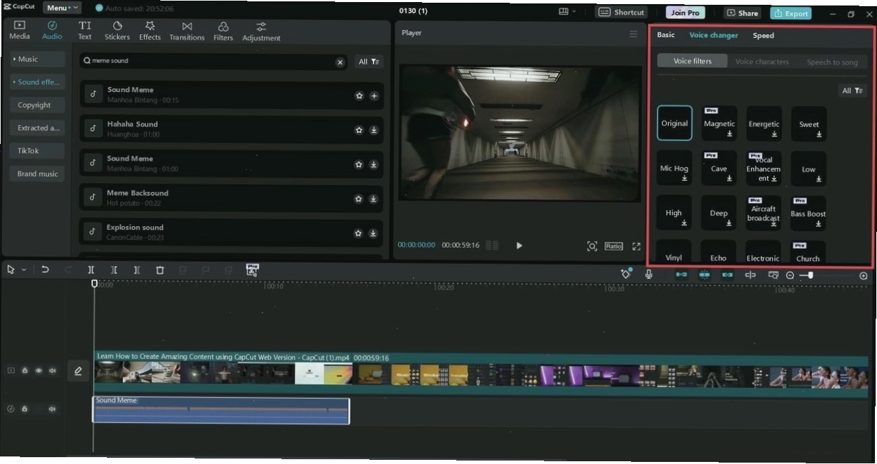Viewport: 877px width, 464px height.
Task: Expand the Music category in sidebar
Action: [38, 59]
